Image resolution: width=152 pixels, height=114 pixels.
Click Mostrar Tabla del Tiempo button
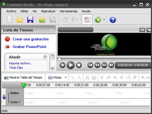point(23,77)
